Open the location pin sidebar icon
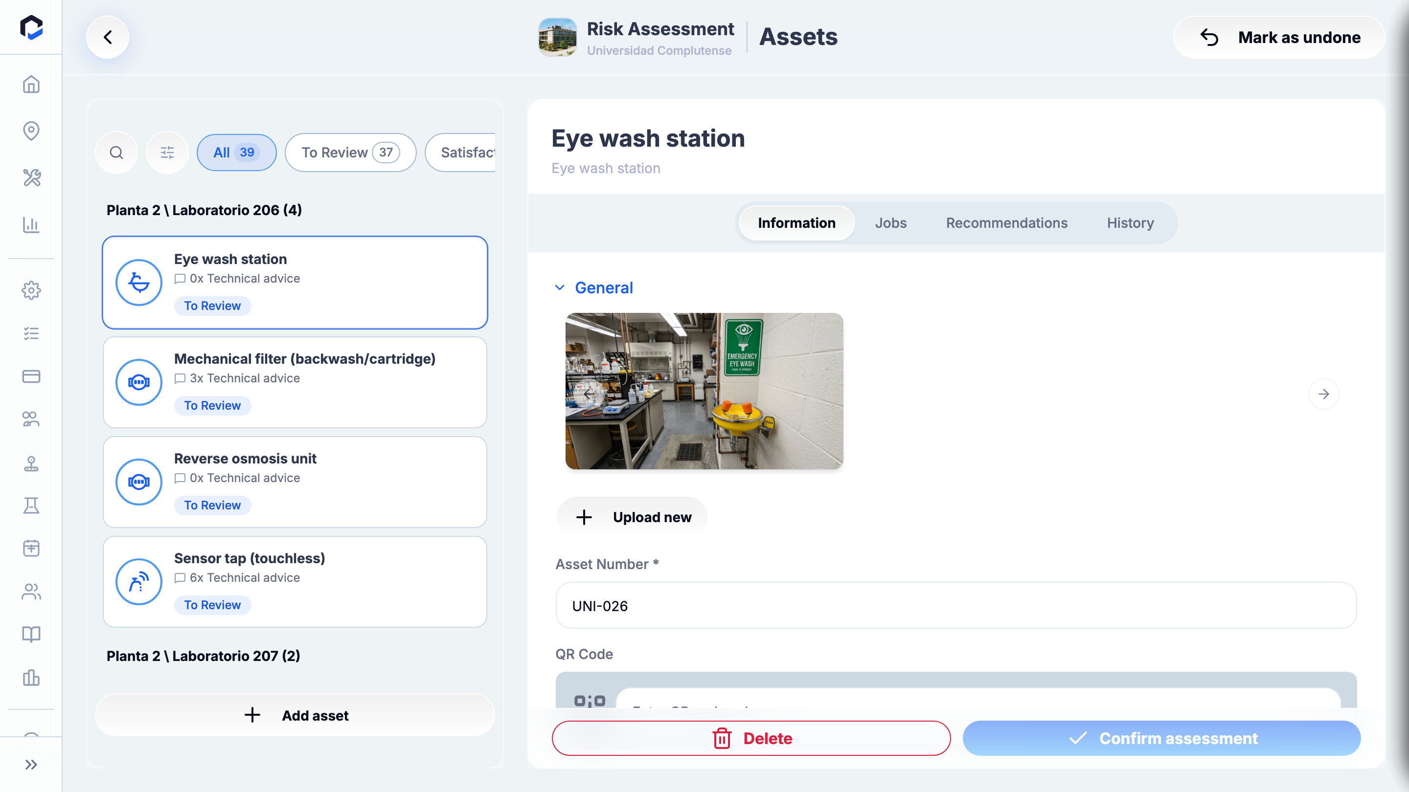Image resolution: width=1409 pixels, height=792 pixels. click(x=31, y=131)
